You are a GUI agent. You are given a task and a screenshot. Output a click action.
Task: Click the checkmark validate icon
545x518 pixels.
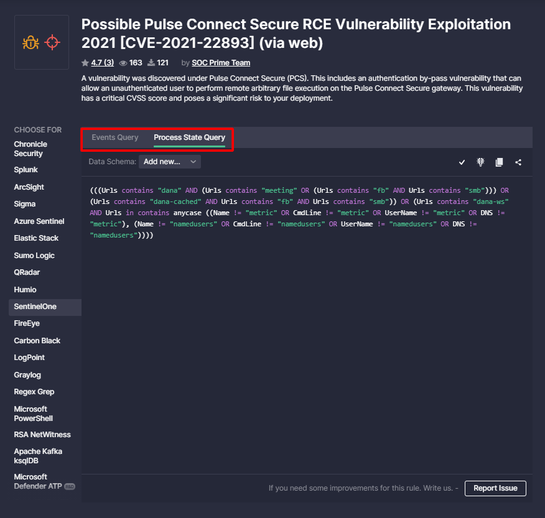[462, 162]
